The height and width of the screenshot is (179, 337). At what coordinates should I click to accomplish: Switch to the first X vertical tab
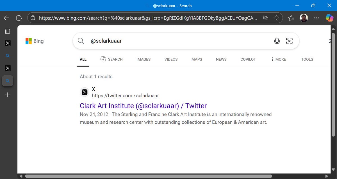coord(8,43)
